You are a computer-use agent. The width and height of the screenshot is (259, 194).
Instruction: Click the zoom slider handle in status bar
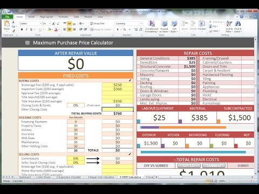point(240,181)
